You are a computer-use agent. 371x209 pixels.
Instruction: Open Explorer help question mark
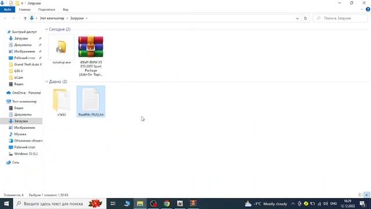(368, 9)
